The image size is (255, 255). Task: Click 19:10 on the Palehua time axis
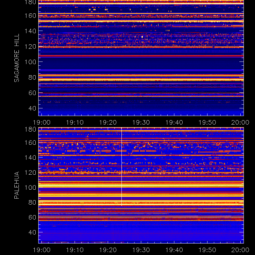(75, 250)
